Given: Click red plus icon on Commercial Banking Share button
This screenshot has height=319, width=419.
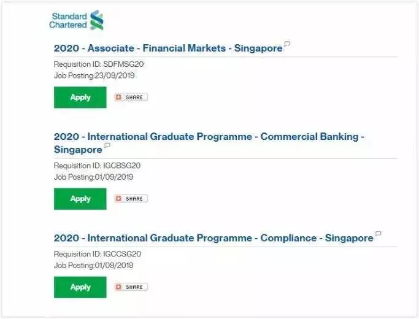Looking at the screenshot, I should point(118,199).
